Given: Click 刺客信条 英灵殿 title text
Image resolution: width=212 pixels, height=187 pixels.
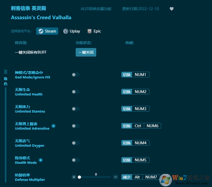Looking at the screenshot, I should pyautogui.click(x=29, y=8).
